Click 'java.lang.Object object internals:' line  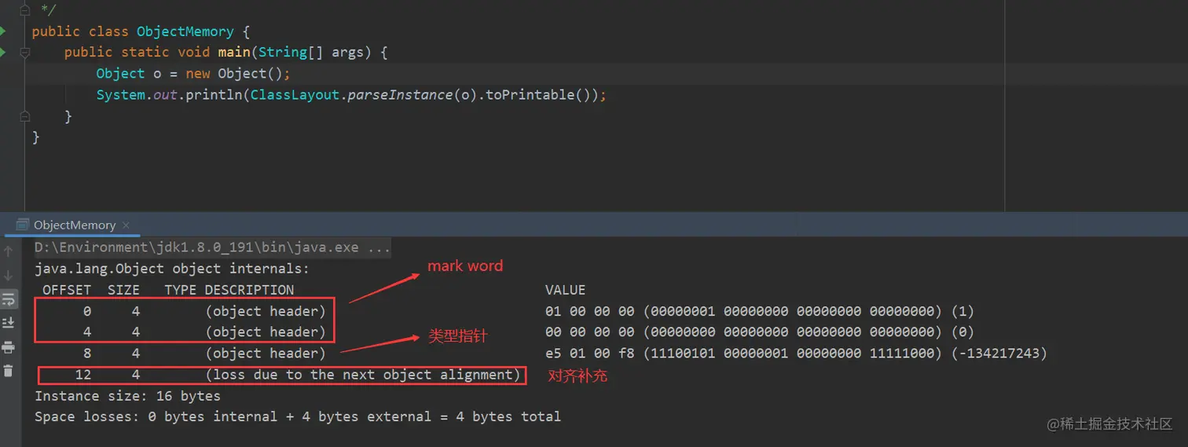(172, 269)
